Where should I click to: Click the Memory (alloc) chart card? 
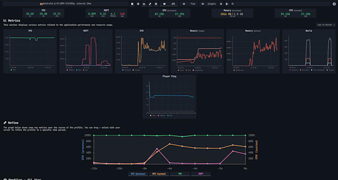coord(253,51)
